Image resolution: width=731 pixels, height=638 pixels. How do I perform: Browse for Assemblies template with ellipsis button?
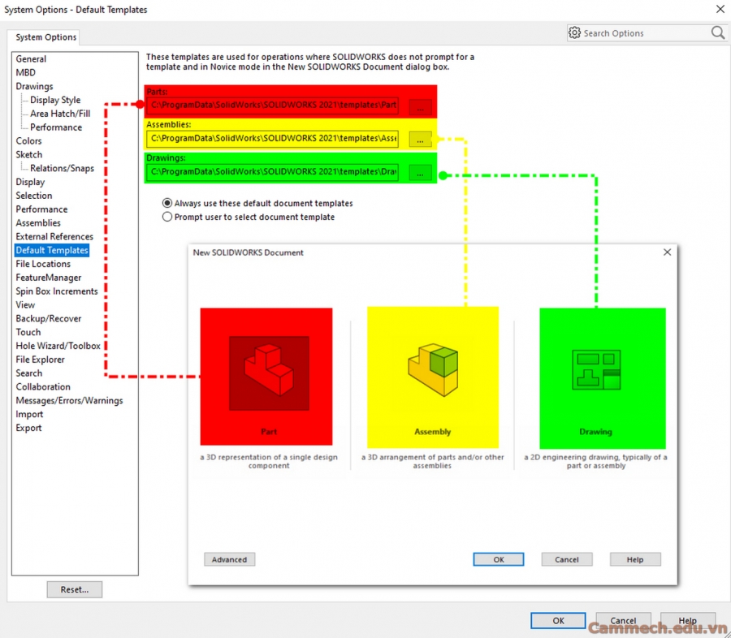420,140
